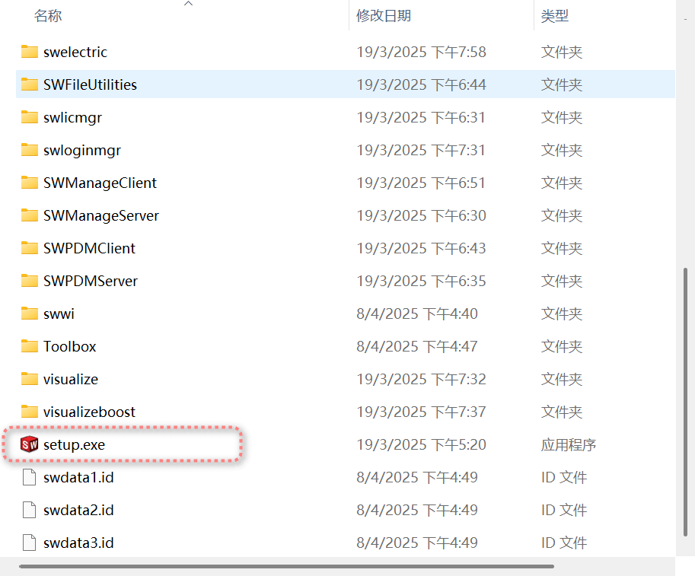This screenshot has width=695, height=576.
Task: Click the SWPDMServer folder icon
Action: point(29,281)
